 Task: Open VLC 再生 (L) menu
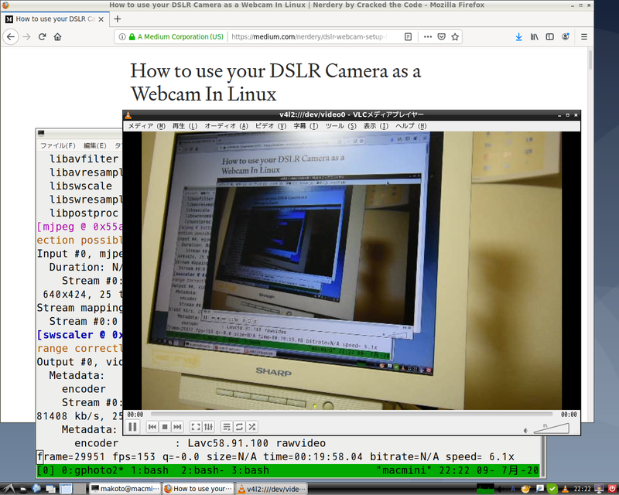184,126
